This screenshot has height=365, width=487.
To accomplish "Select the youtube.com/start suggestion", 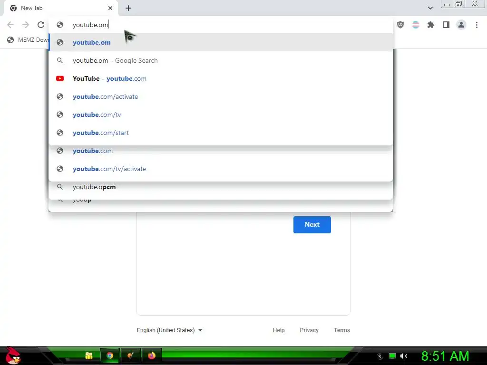I will click(x=221, y=133).
